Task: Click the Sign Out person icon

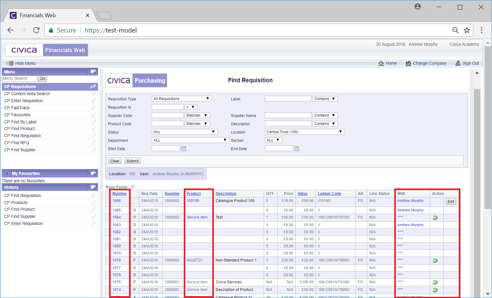Action: (x=458, y=64)
